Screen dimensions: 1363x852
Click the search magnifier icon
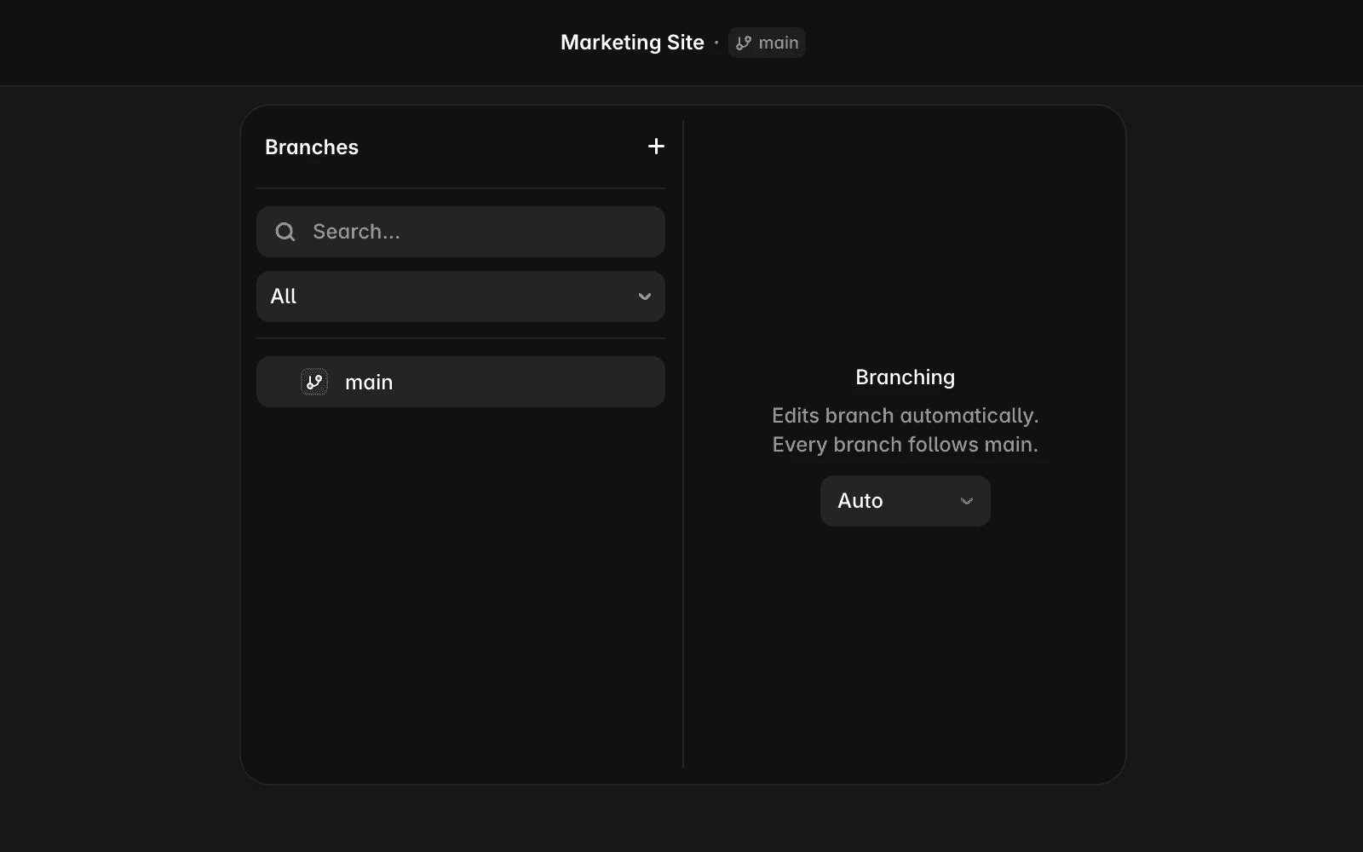pyautogui.click(x=285, y=232)
